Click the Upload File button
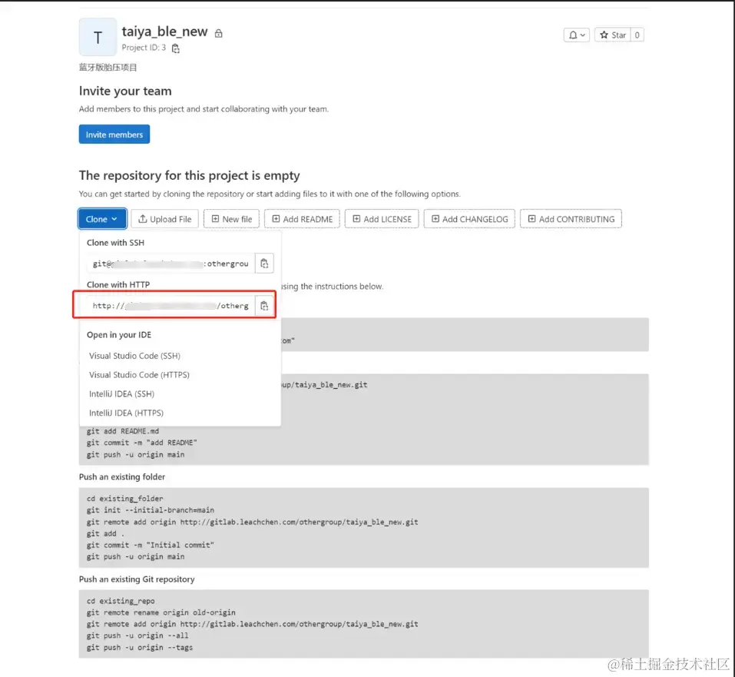The width and height of the screenshot is (735, 677). [x=165, y=219]
